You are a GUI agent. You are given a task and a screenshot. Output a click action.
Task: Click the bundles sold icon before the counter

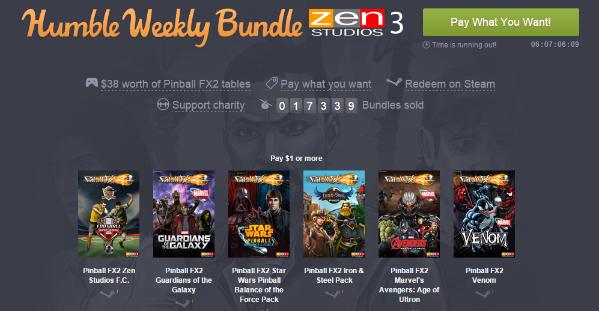pyautogui.click(x=266, y=104)
